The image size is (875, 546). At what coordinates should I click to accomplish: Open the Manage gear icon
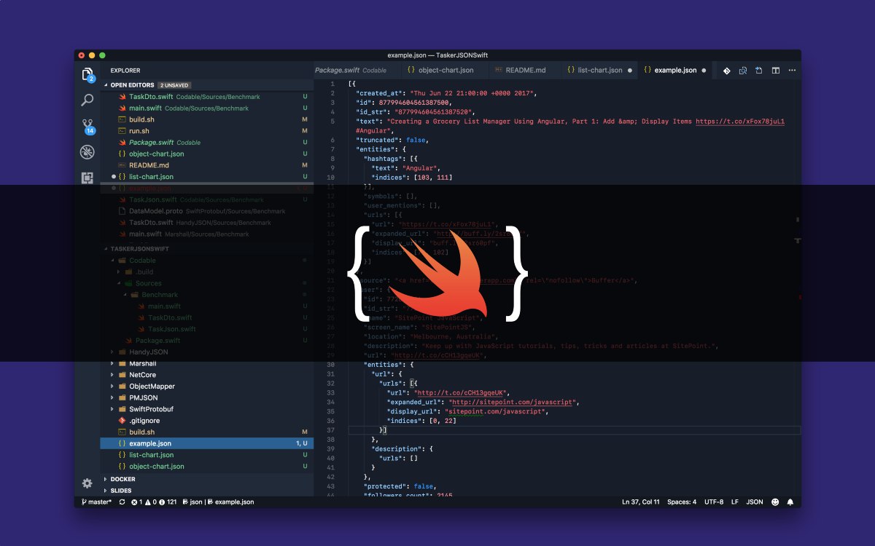[87, 483]
